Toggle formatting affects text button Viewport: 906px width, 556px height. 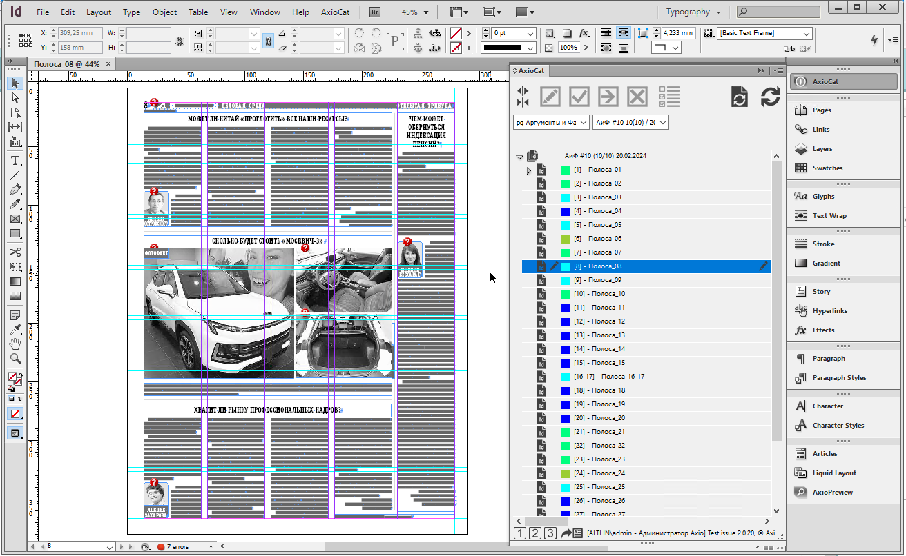coord(19,399)
